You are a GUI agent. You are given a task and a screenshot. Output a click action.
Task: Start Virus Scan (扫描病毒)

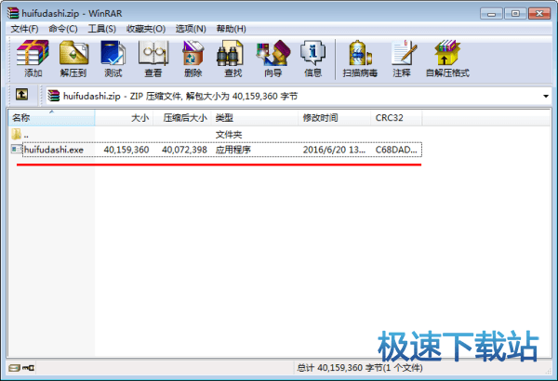(x=360, y=53)
